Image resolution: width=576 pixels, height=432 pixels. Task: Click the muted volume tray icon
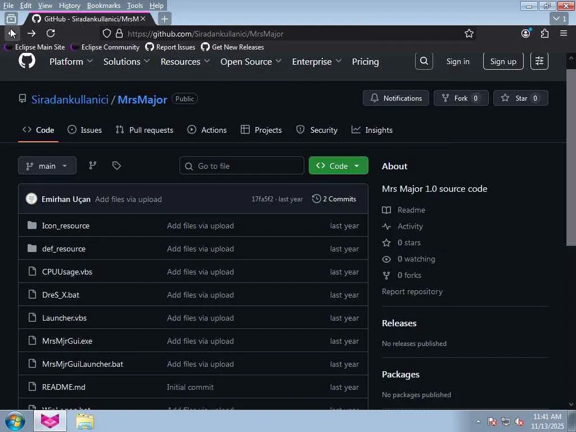coord(519,422)
